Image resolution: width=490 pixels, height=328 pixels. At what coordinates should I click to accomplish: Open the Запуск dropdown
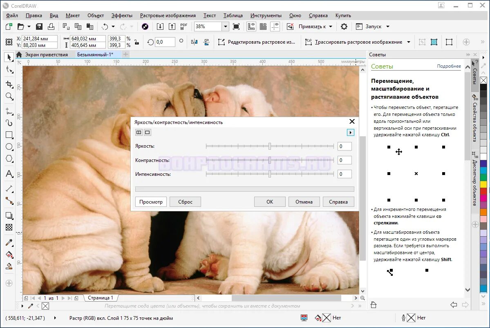(x=388, y=27)
